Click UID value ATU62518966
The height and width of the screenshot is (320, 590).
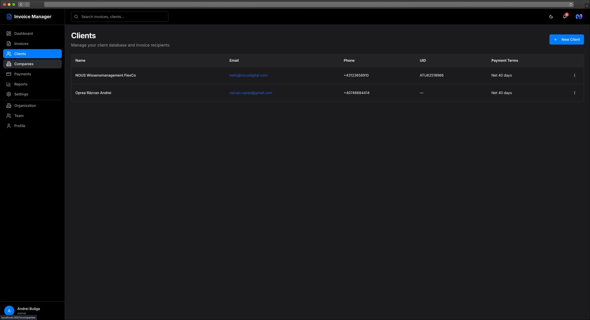click(x=431, y=75)
